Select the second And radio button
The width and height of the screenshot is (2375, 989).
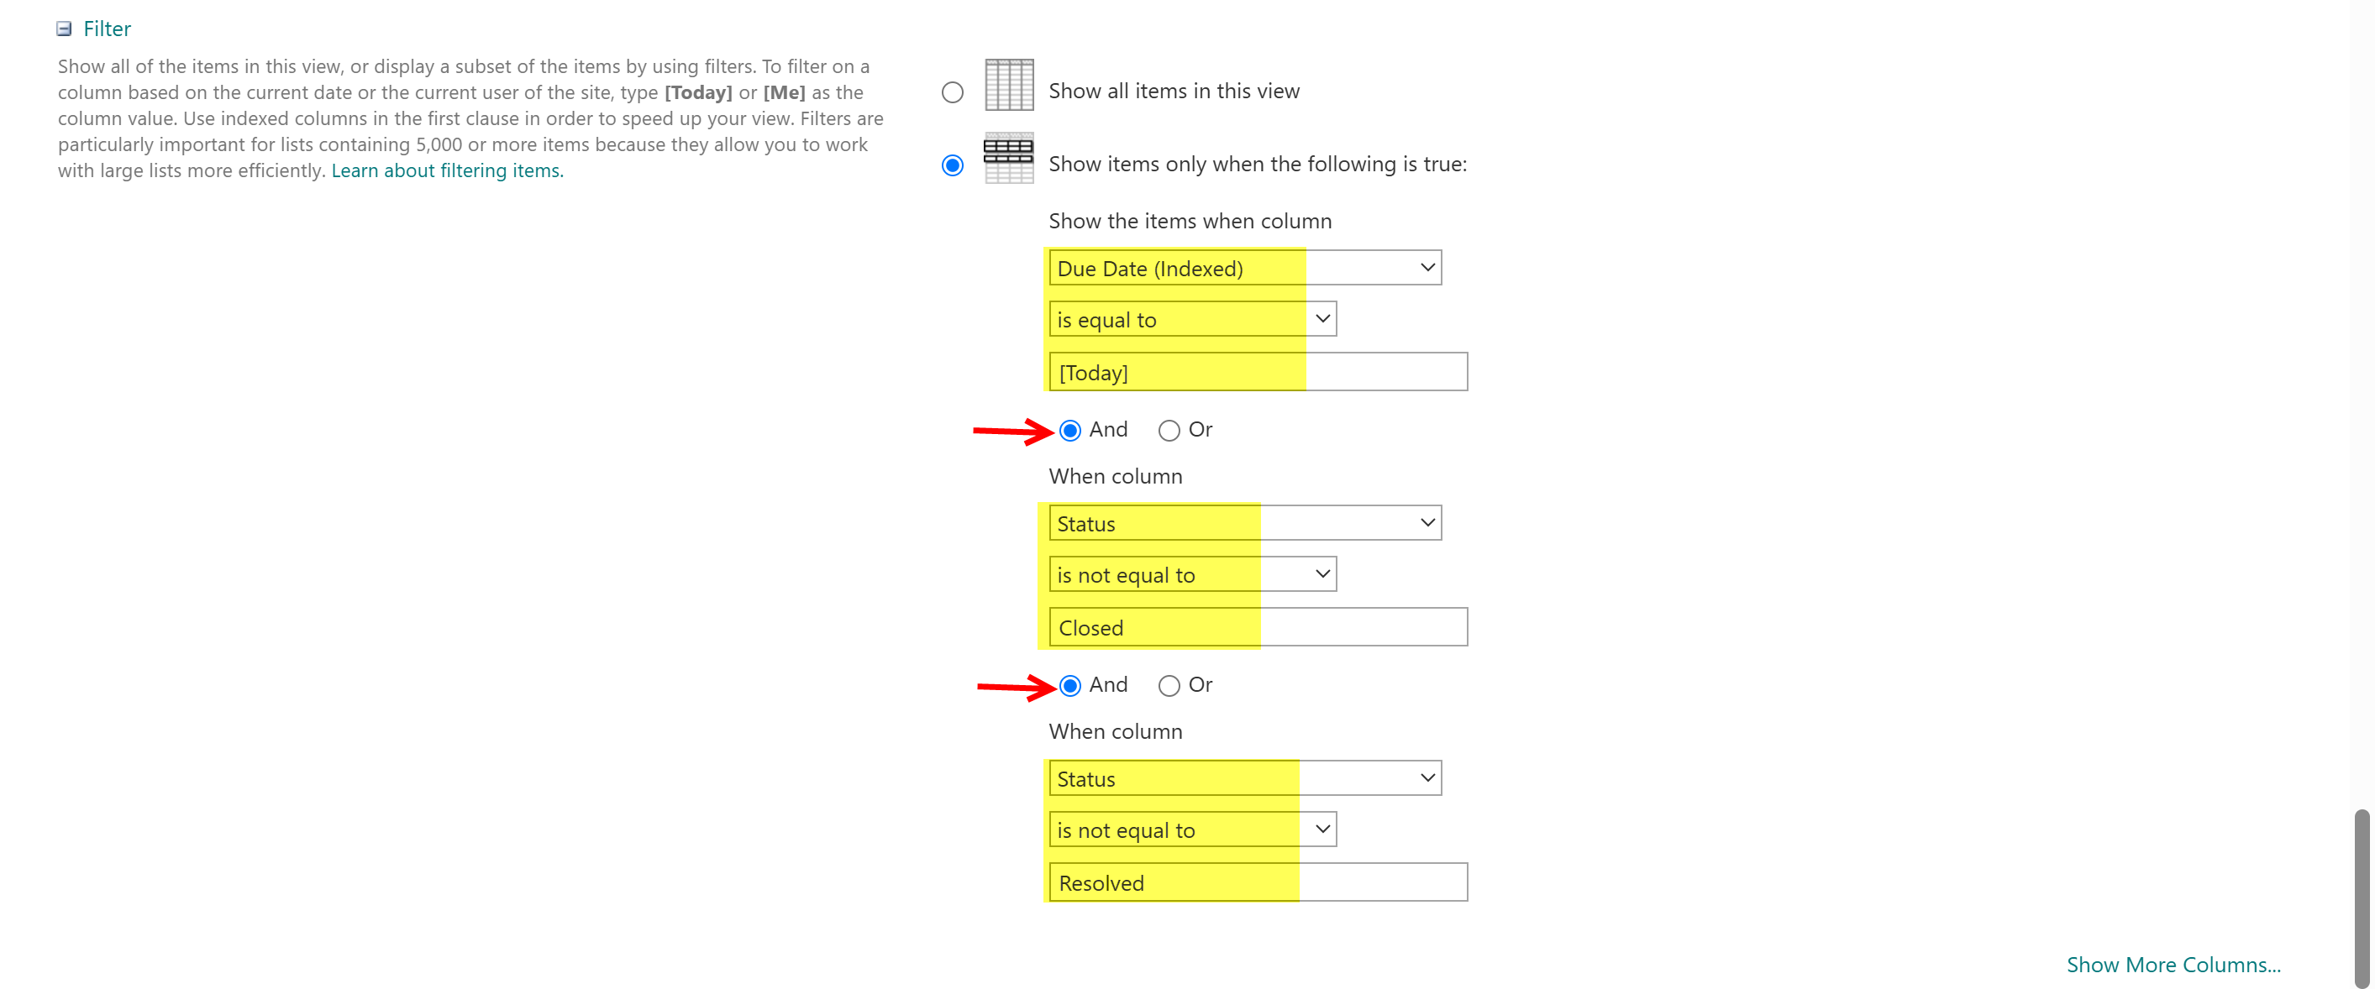1069,685
